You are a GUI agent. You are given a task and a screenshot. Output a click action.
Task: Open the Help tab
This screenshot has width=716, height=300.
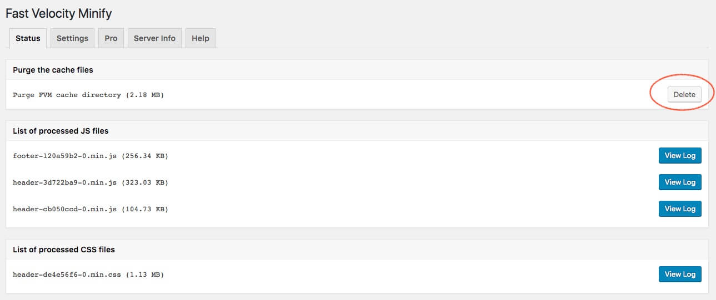pyautogui.click(x=200, y=38)
